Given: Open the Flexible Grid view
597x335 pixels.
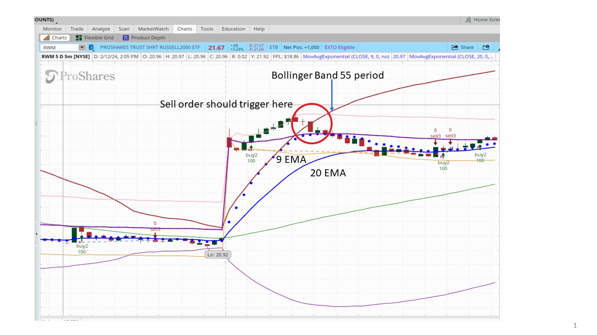Looking at the screenshot, I should pyautogui.click(x=94, y=38).
